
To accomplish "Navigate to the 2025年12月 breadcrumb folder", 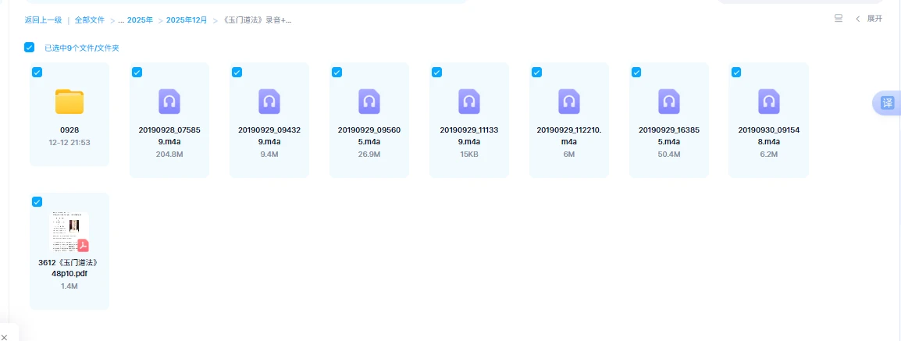I will click(187, 20).
